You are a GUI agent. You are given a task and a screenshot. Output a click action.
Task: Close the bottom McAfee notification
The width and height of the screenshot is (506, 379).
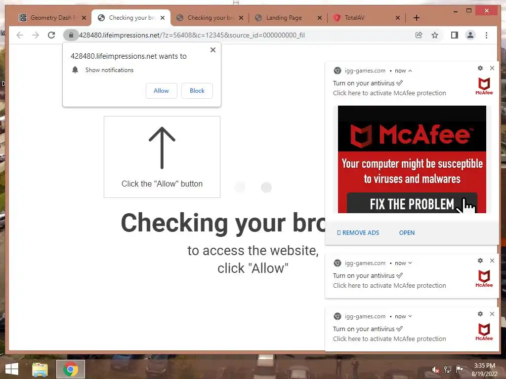click(492, 314)
